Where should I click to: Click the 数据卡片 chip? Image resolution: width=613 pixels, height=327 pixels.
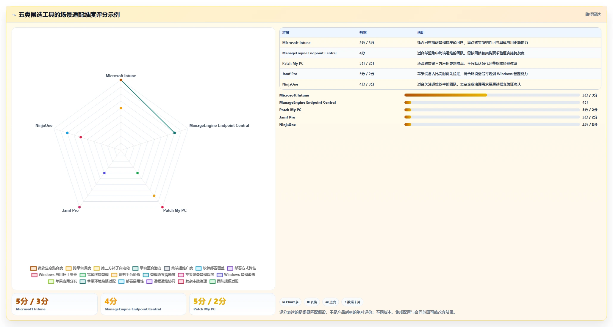pyautogui.click(x=352, y=302)
